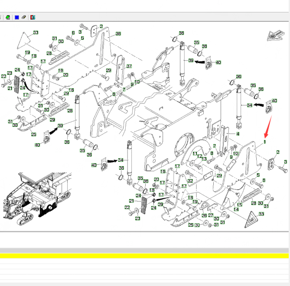Image resolution: width=290 pixels, height=286 pixels.
Task: Select part callout number 38
Action: tap(118, 33)
